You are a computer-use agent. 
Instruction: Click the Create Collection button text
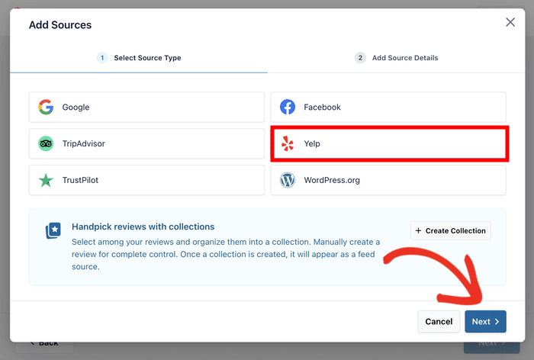[455, 231]
